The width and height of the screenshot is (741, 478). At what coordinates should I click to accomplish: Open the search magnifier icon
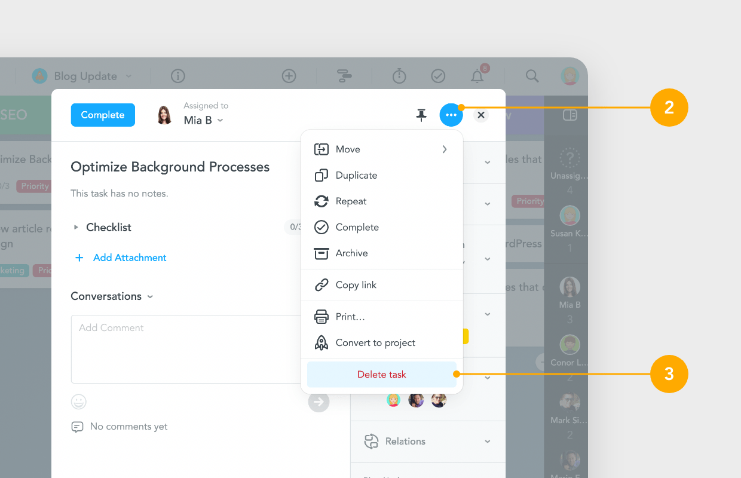point(532,76)
